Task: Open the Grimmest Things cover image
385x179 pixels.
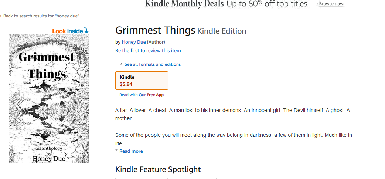Action: [49, 98]
